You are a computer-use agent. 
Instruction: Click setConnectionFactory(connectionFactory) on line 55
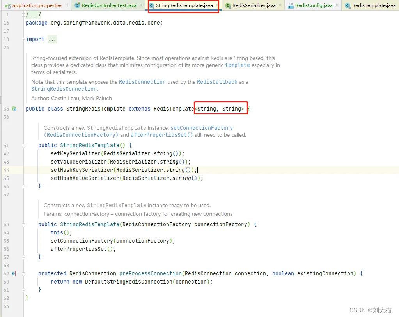coord(113,241)
